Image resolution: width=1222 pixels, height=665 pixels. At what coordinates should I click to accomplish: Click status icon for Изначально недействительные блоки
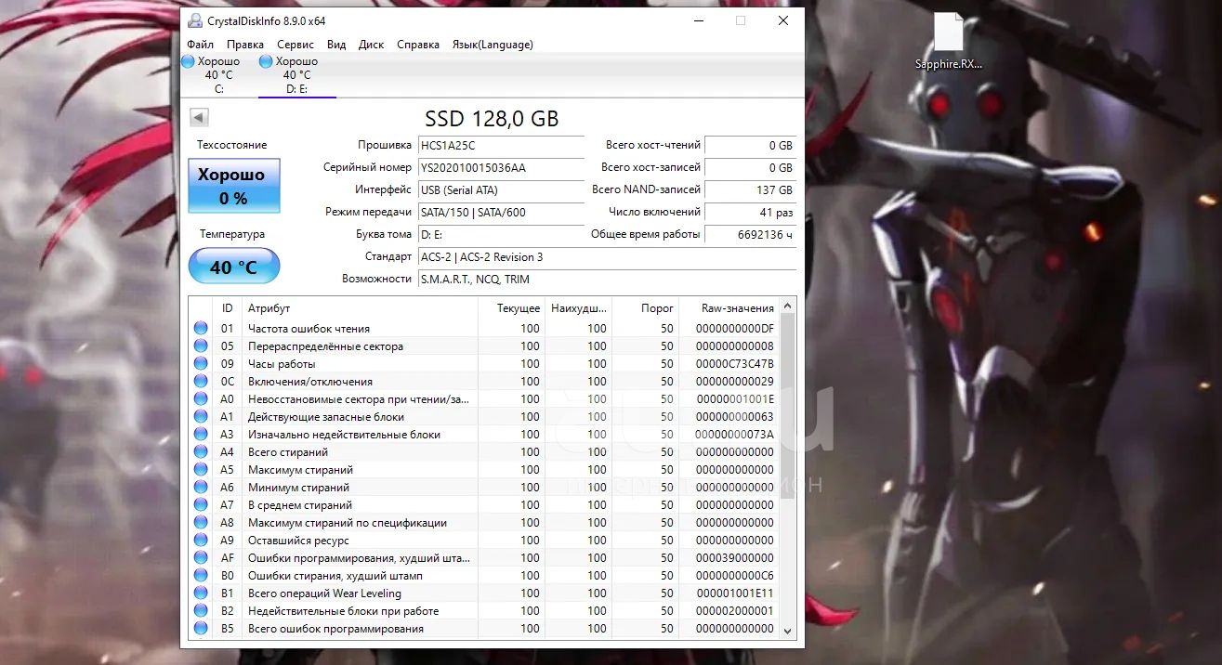pos(201,434)
